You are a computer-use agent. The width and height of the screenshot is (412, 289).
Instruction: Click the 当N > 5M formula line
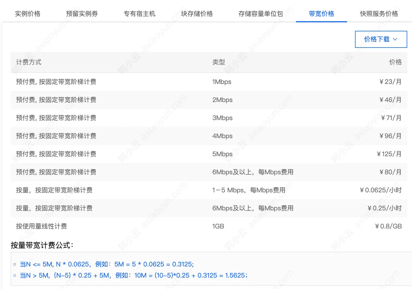[134, 275]
